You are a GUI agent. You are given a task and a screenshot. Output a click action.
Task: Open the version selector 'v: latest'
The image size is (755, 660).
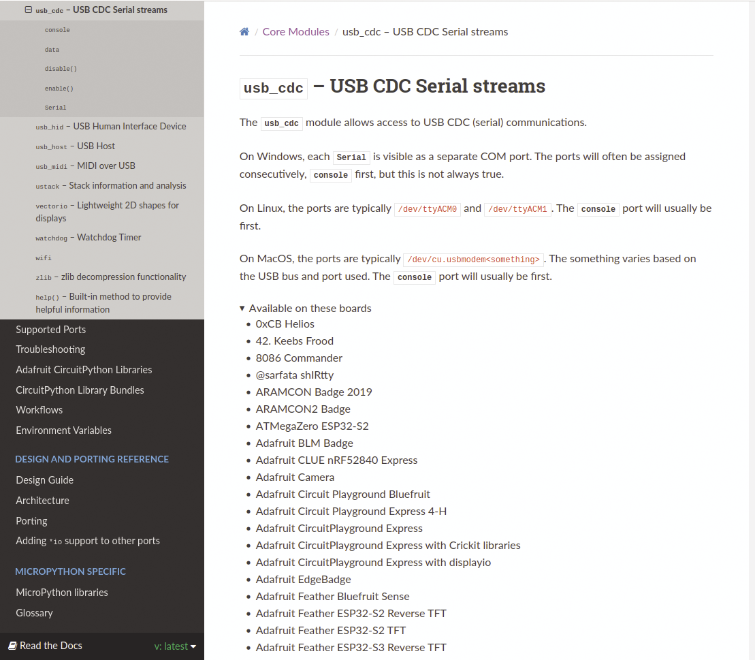175,646
